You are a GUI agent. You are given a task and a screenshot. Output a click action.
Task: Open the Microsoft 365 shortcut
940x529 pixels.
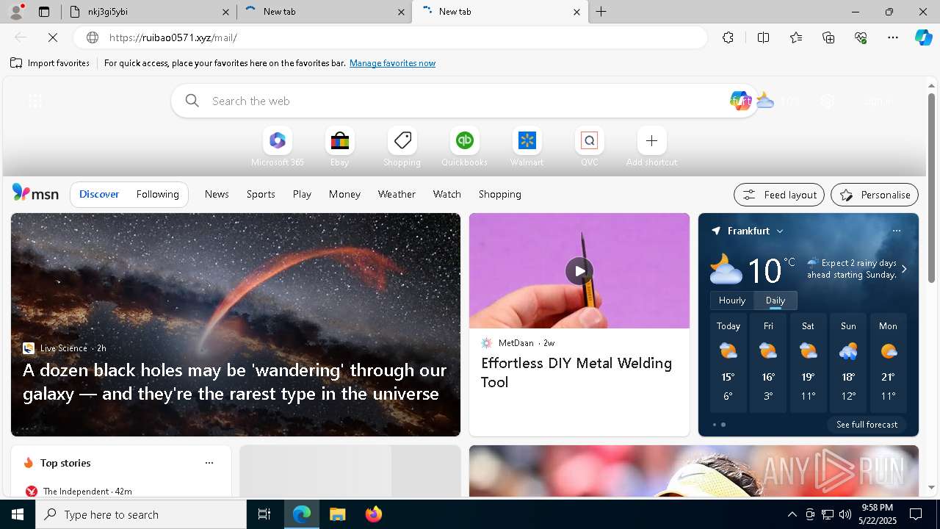[x=277, y=147]
